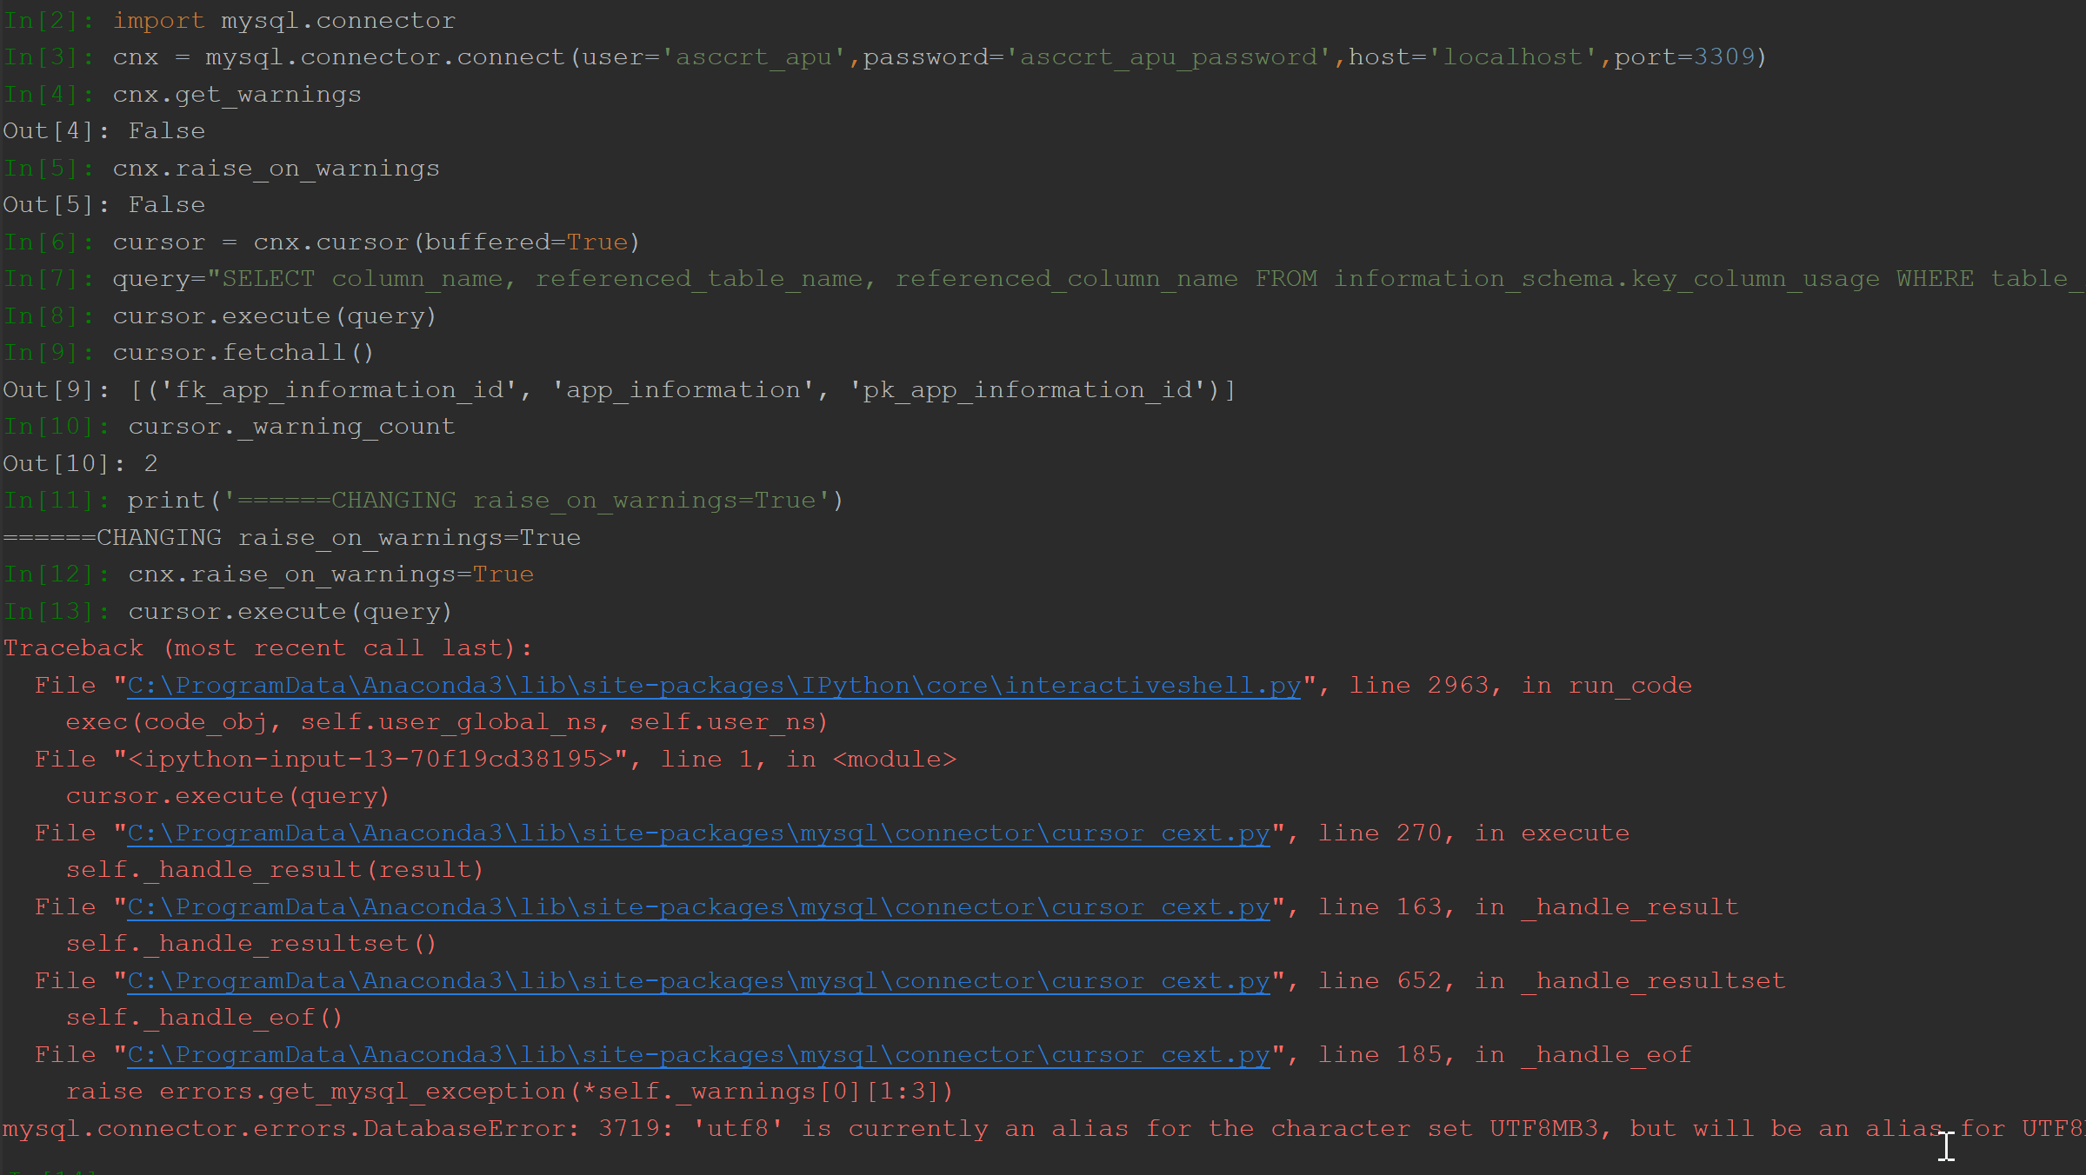This screenshot has height=1175, width=2086.
Task: Open the interactiveshell.py file link
Action: [713, 686]
